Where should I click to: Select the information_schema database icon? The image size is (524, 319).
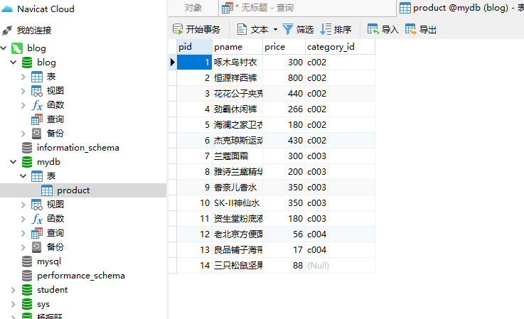click(x=26, y=148)
